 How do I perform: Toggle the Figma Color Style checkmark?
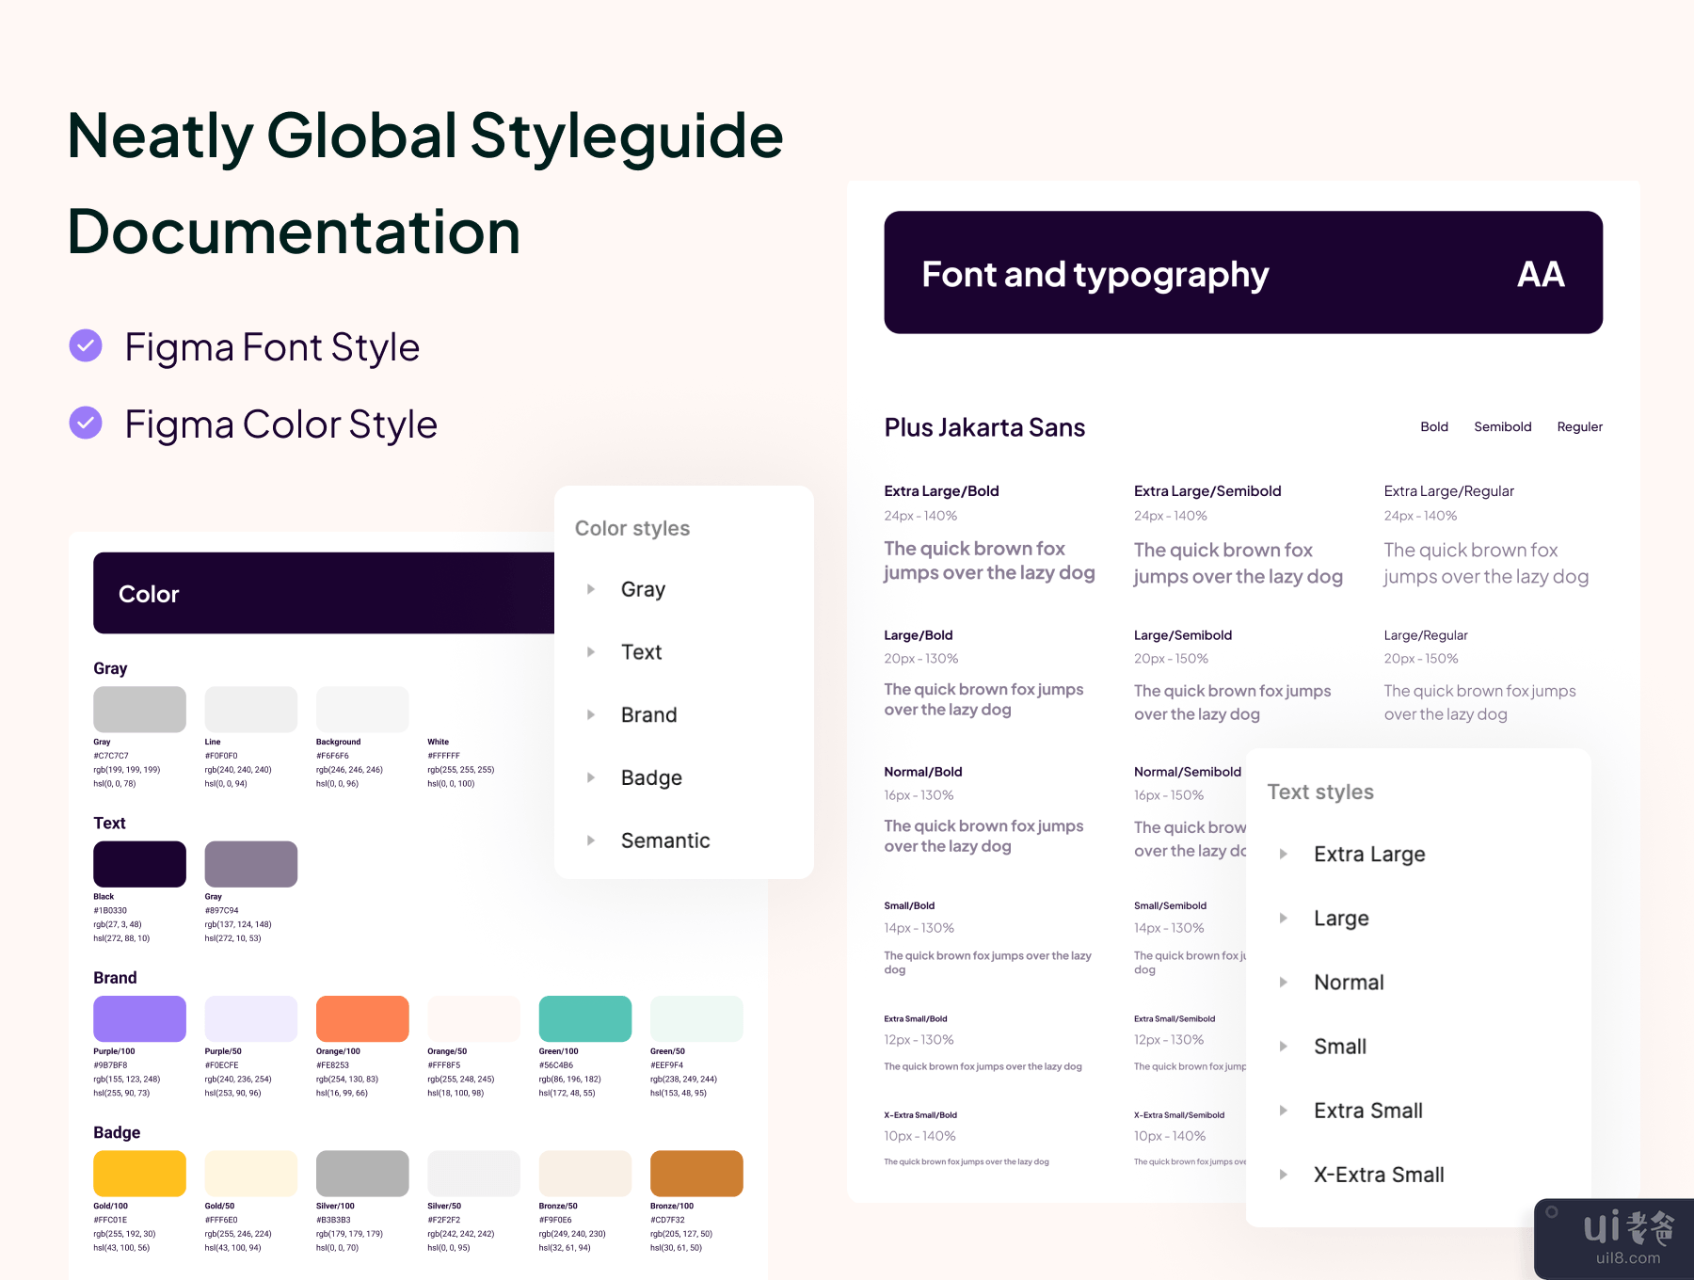point(86,423)
